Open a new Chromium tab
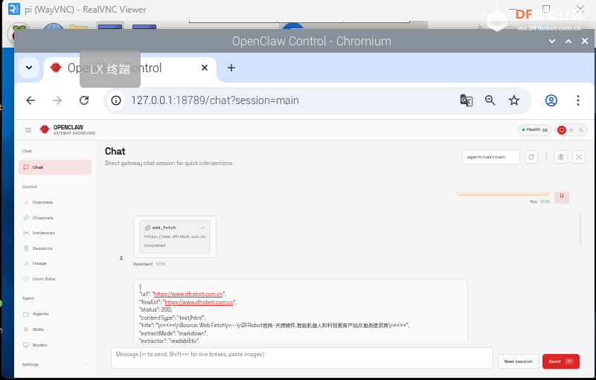The height and width of the screenshot is (380, 596). tap(231, 68)
